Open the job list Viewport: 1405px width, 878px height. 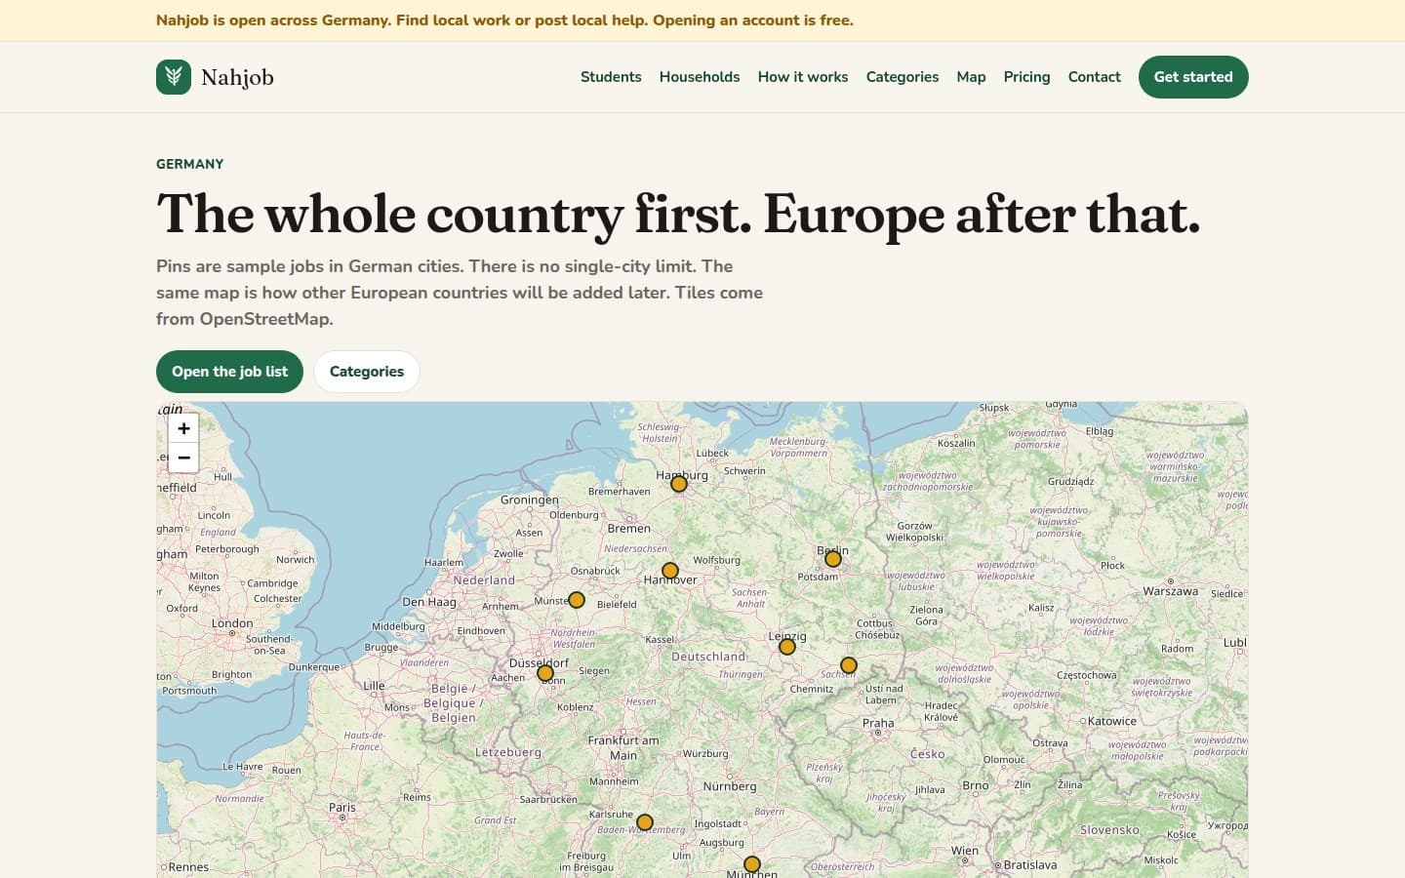[x=229, y=372]
